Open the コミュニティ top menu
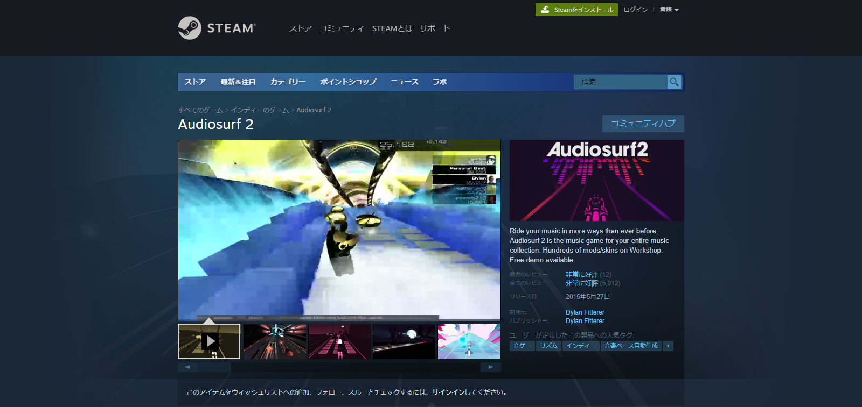 (342, 28)
